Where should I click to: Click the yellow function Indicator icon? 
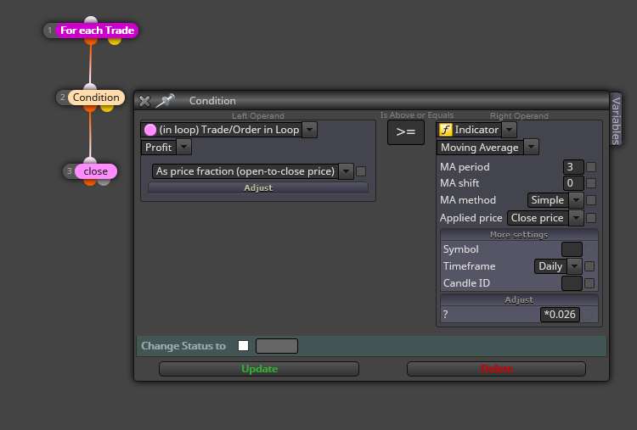click(x=446, y=130)
